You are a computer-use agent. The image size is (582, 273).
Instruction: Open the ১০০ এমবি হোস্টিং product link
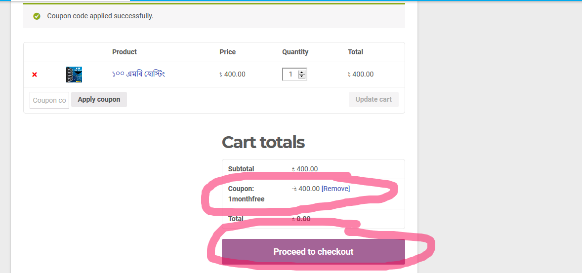pyautogui.click(x=138, y=74)
